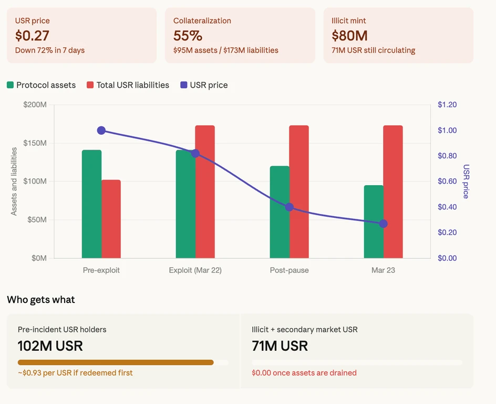Toggle the USR price legend label
496x404 pixels.
point(209,85)
